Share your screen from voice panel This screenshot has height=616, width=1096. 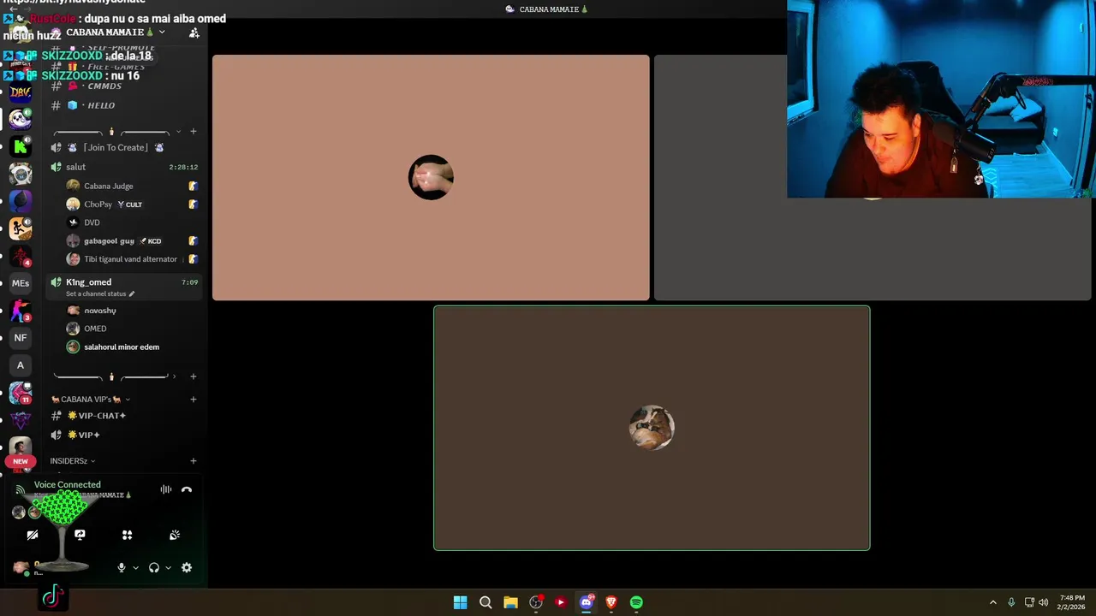80,535
